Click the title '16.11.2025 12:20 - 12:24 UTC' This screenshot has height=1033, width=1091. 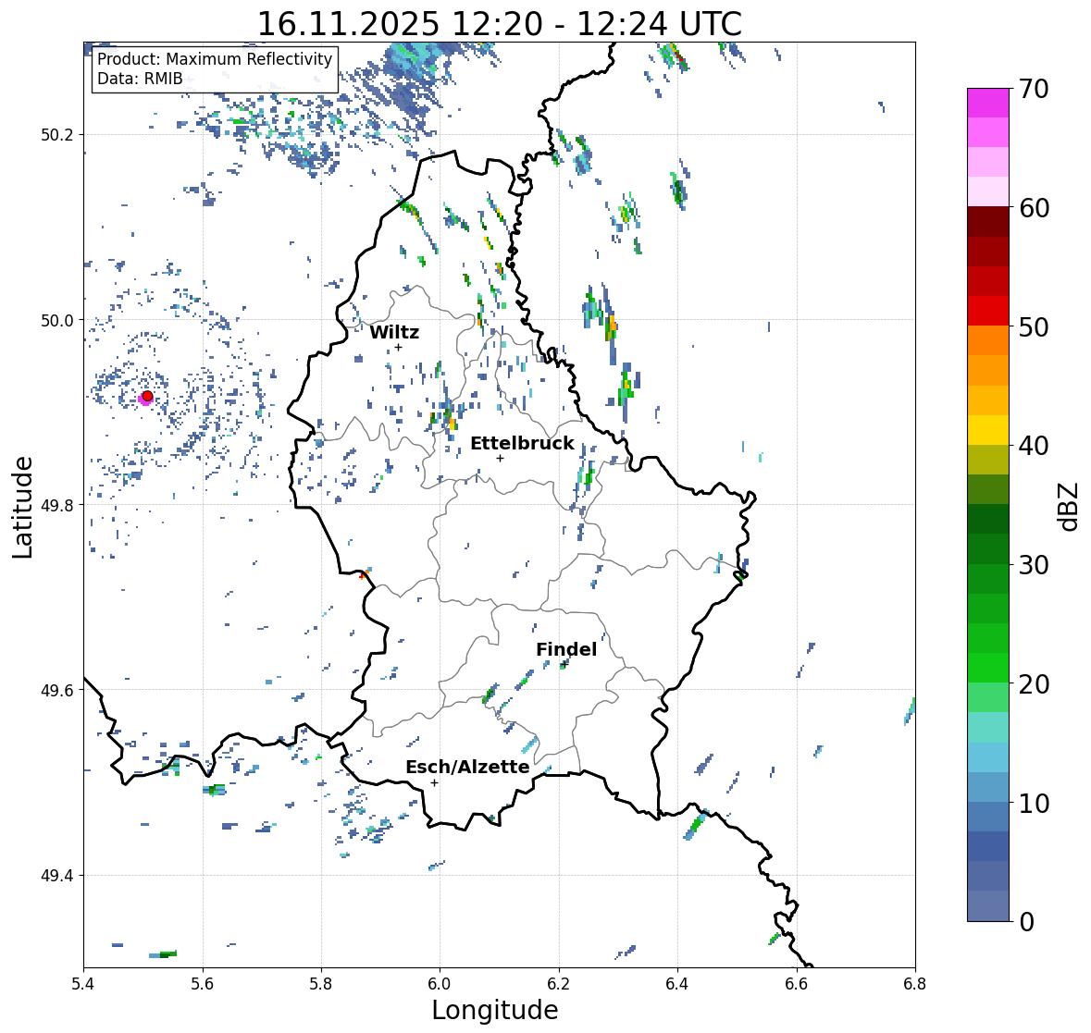tap(499, 24)
